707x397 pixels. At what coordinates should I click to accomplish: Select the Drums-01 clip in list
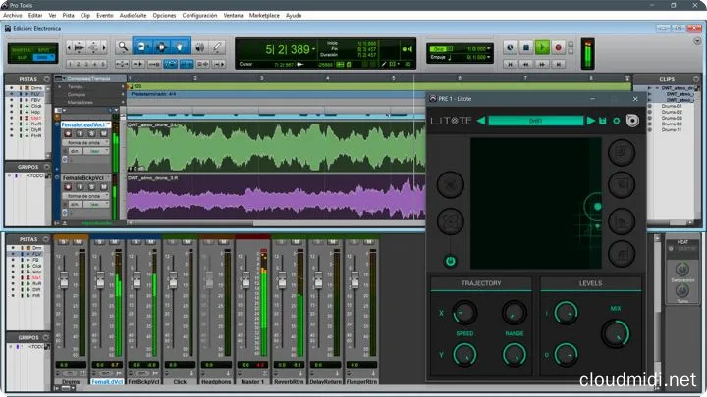[x=672, y=106]
